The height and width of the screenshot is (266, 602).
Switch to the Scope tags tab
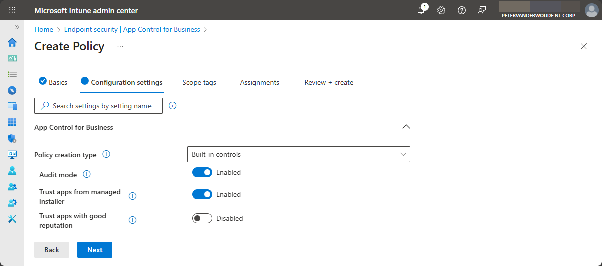pyautogui.click(x=199, y=82)
